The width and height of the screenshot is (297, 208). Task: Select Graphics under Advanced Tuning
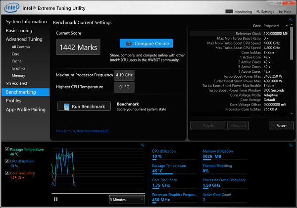[19, 68]
